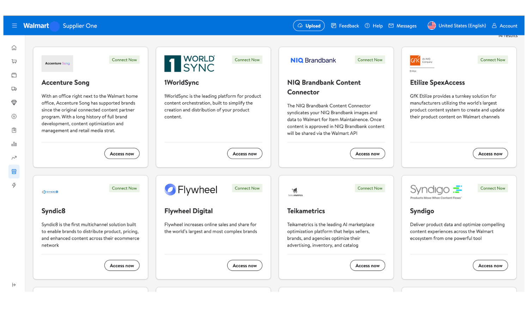Click the Flywheel Digital logo thumbnail

click(x=191, y=189)
